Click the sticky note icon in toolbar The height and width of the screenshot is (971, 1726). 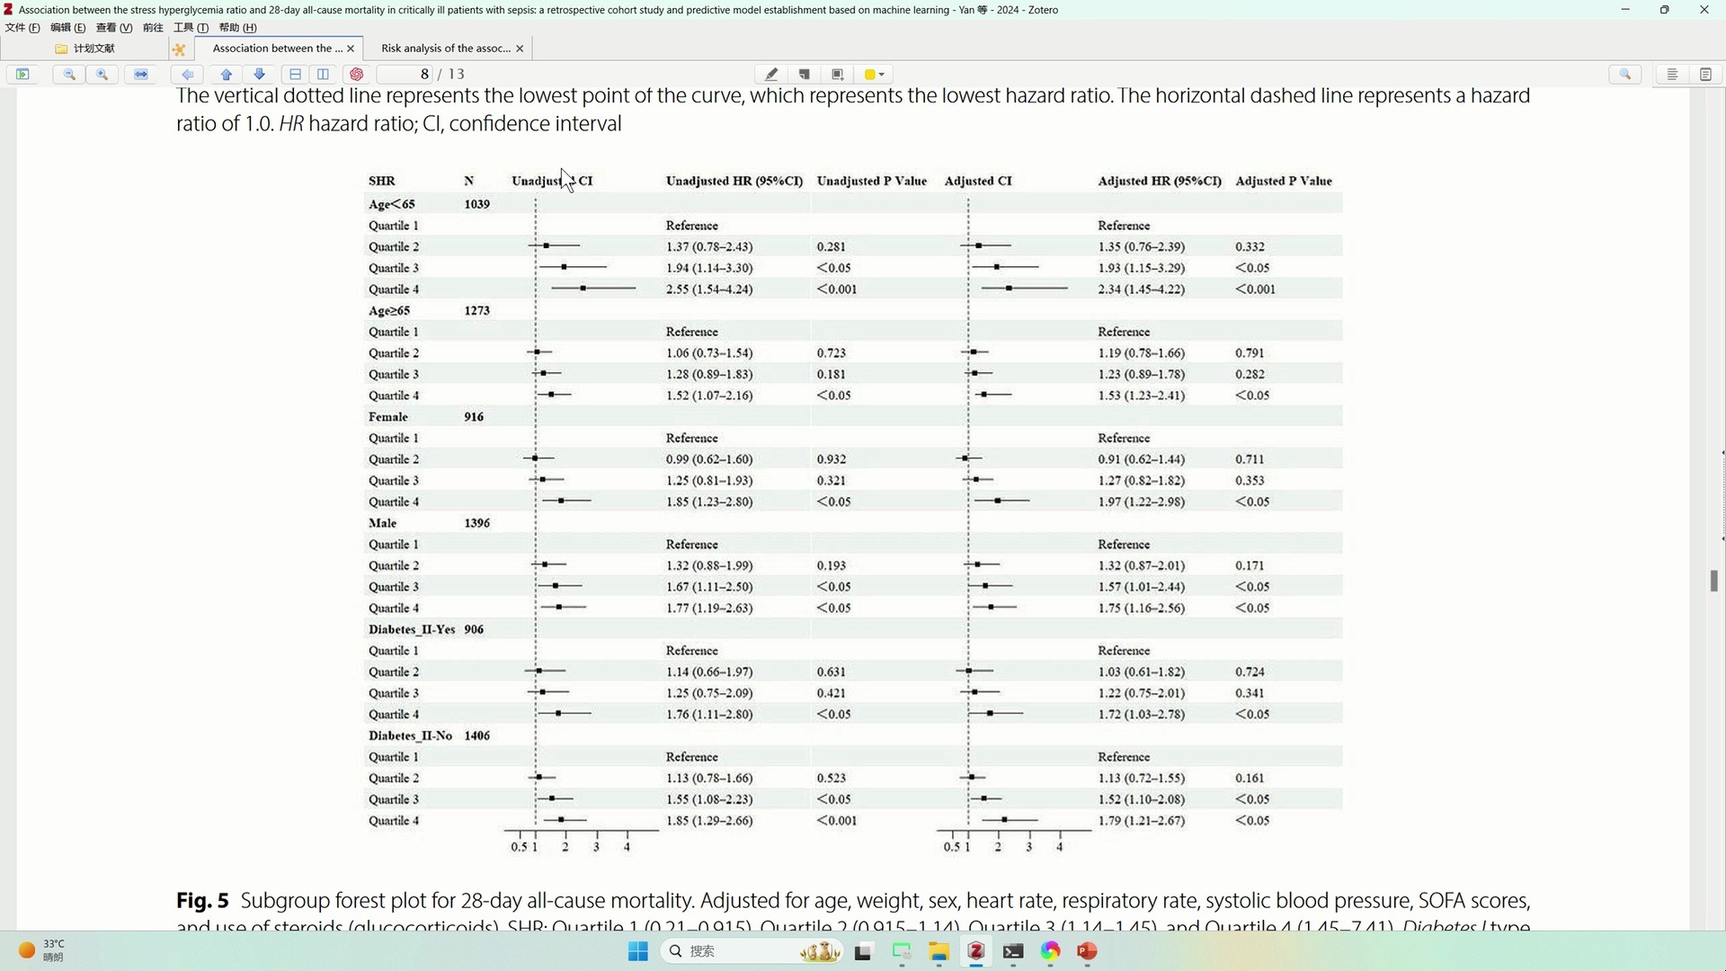806,75
